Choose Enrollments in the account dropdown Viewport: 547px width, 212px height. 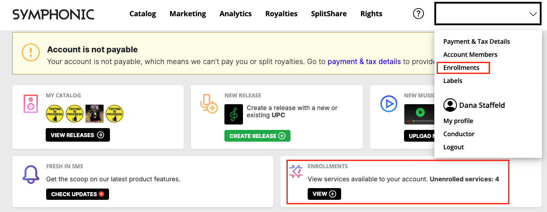coord(461,68)
